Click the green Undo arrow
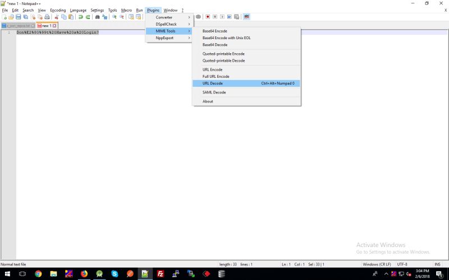The image size is (449, 280). point(81,17)
